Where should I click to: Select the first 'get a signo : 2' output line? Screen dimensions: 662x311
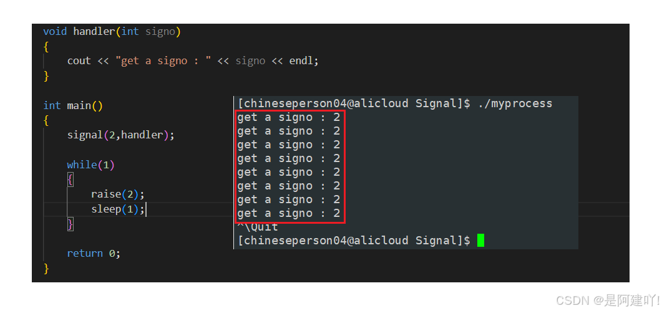(x=288, y=117)
